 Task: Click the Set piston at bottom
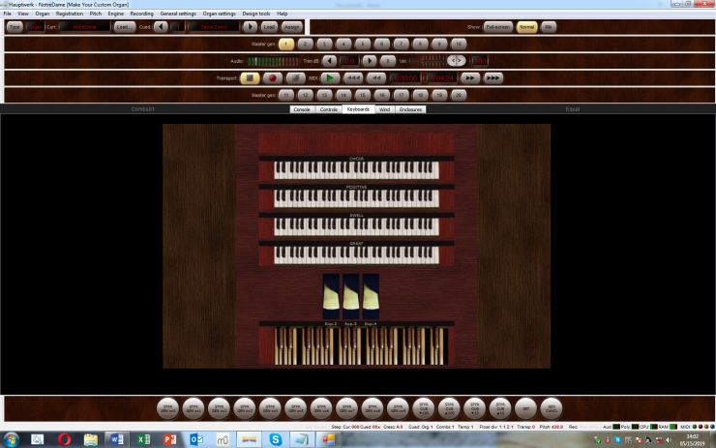coord(525,408)
